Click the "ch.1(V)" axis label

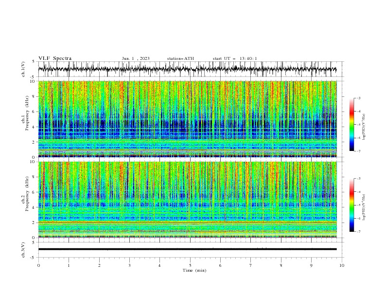pos(23,69)
